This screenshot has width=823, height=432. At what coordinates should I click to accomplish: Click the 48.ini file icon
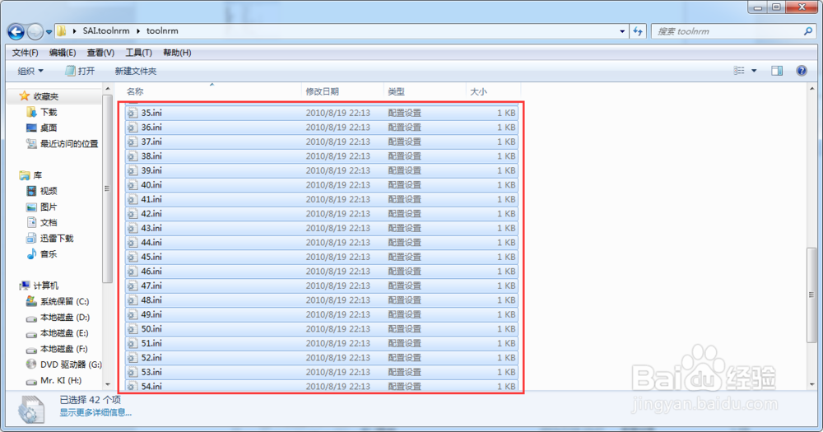133,300
